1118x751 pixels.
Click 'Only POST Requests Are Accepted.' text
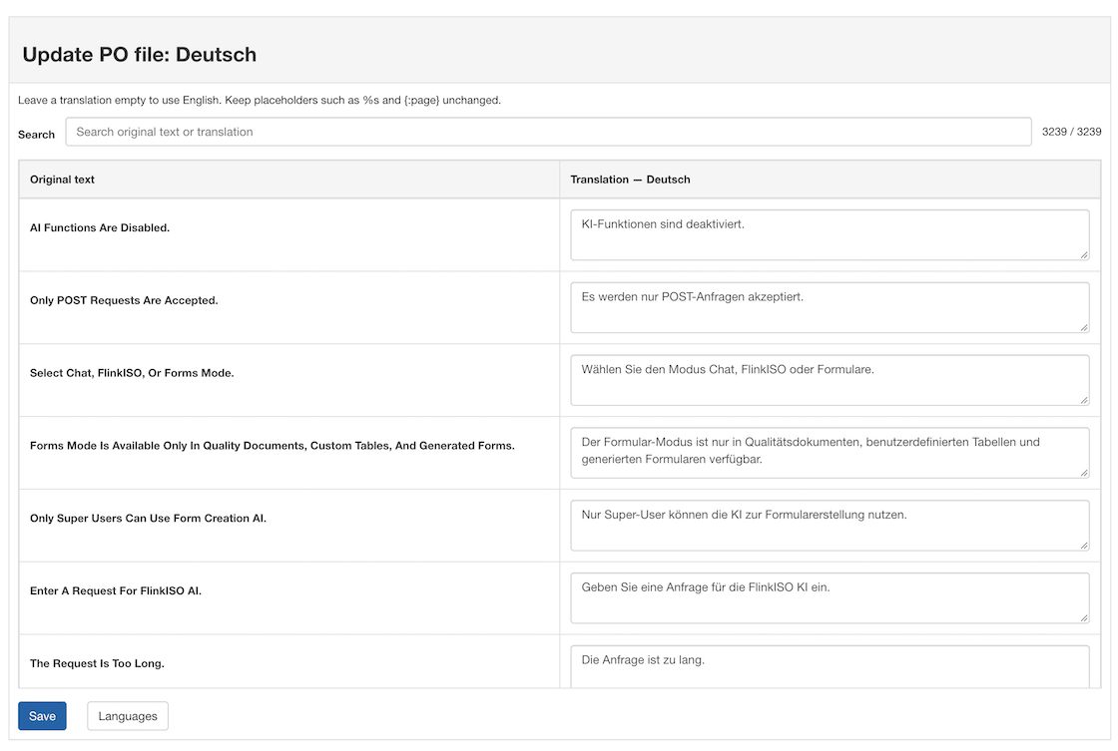(x=124, y=300)
